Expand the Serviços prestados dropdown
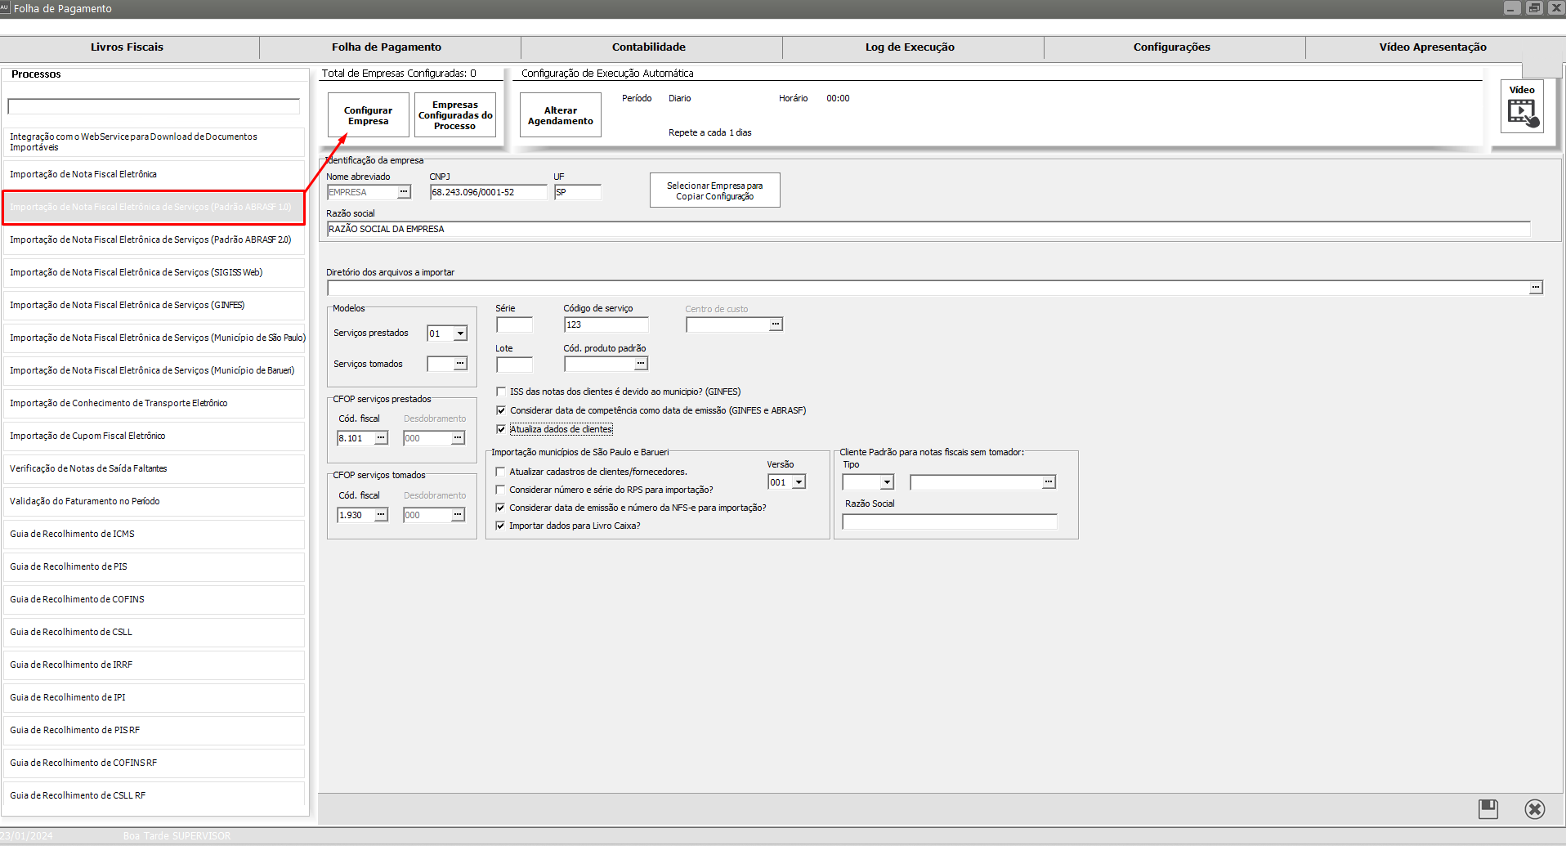The width and height of the screenshot is (1566, 846). coord(460,333)
